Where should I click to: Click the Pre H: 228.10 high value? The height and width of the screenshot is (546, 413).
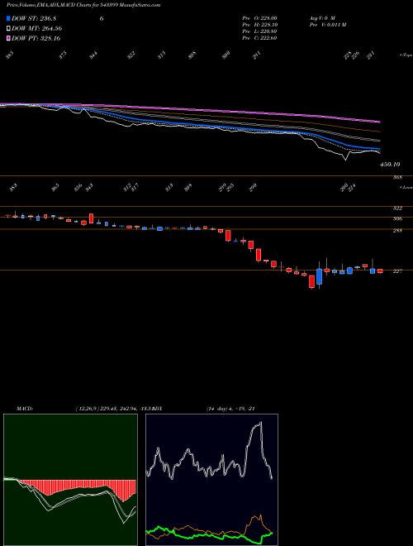click(259, 25)
